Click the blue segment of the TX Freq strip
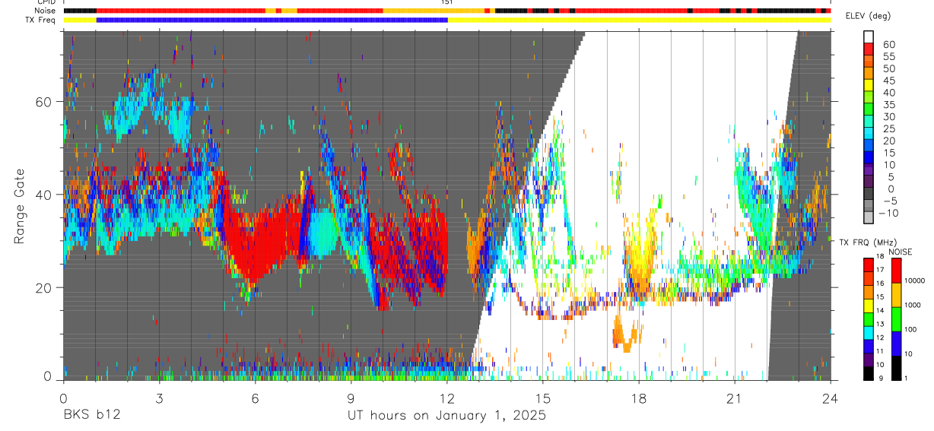 [x=272, y=20]
